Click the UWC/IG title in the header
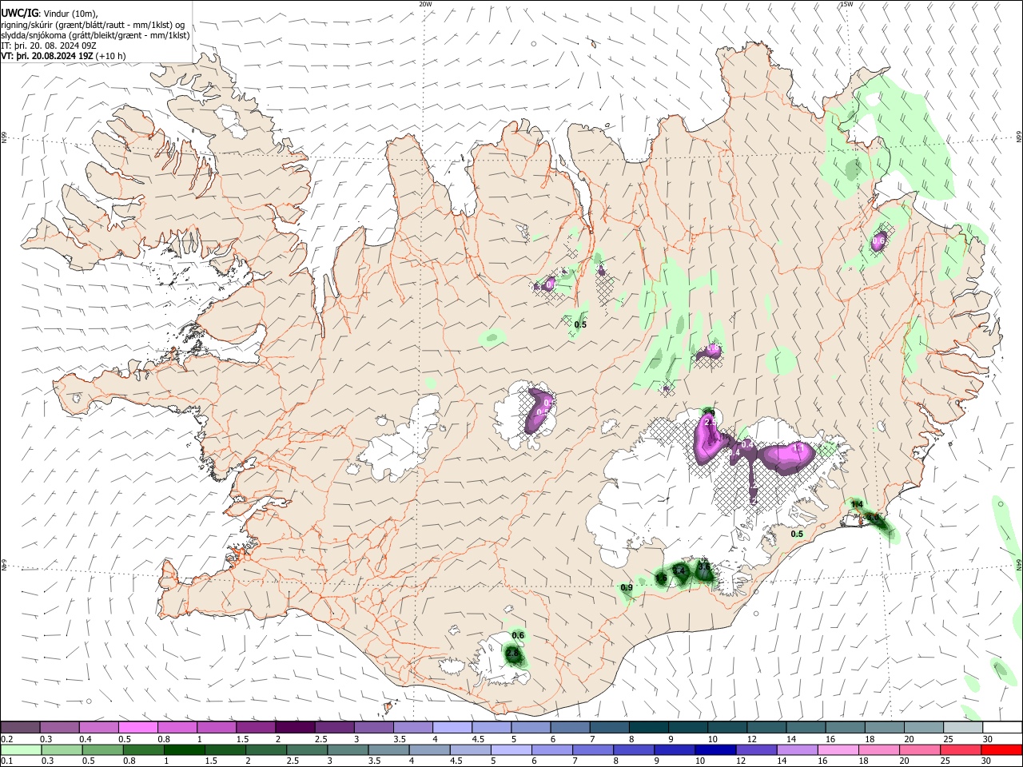The height and width of the screenshot is (767, 1023). [x=19, y=13]
